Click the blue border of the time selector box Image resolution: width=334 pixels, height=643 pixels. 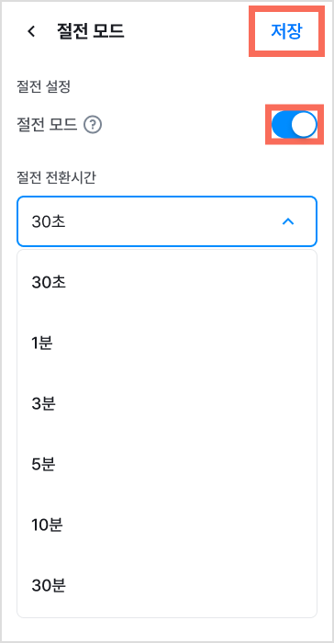pyautogui.click(x=167, y=197)
